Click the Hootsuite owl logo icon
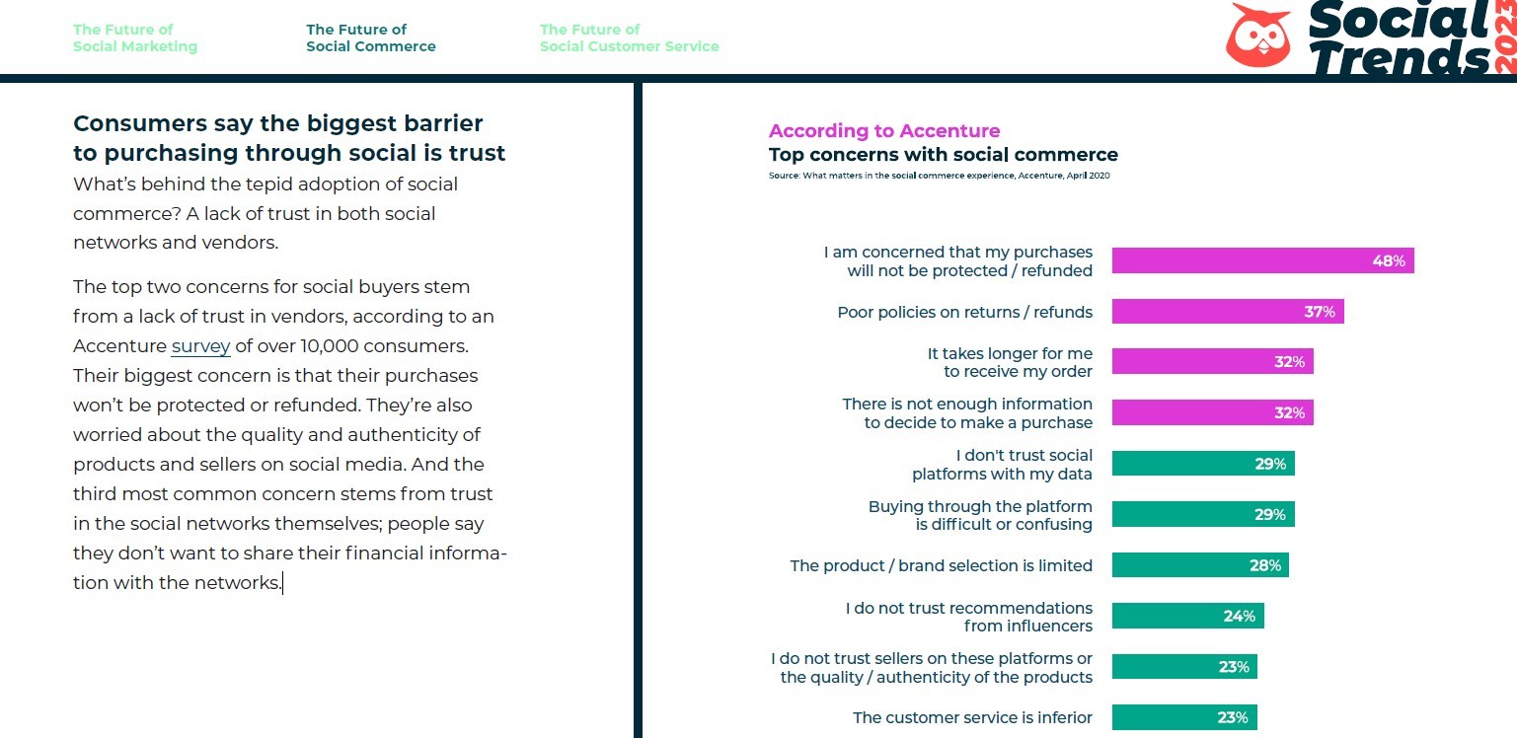The image size is (1517, 738). coord(1257,36)
